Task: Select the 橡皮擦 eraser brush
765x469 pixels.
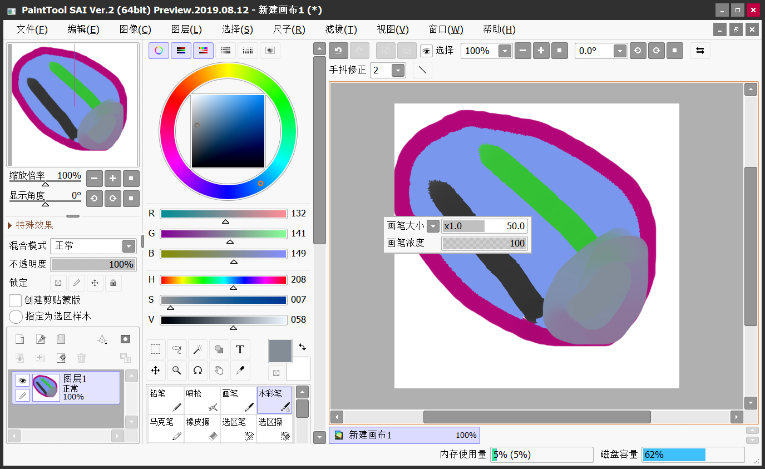Action: pyautogui.click(x=202, y=428)
